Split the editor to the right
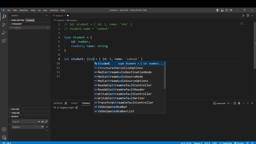The height and width of the screenshot is (144, 256). point(248,16)
